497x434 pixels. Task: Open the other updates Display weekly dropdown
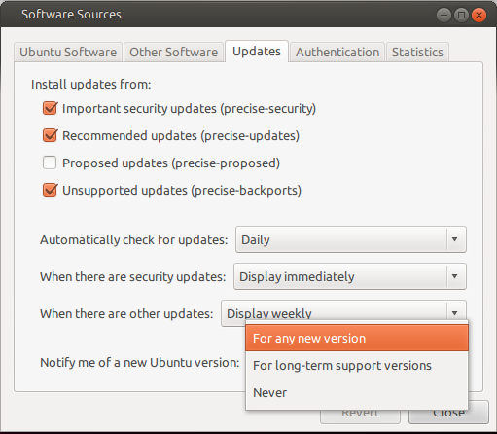343,313
